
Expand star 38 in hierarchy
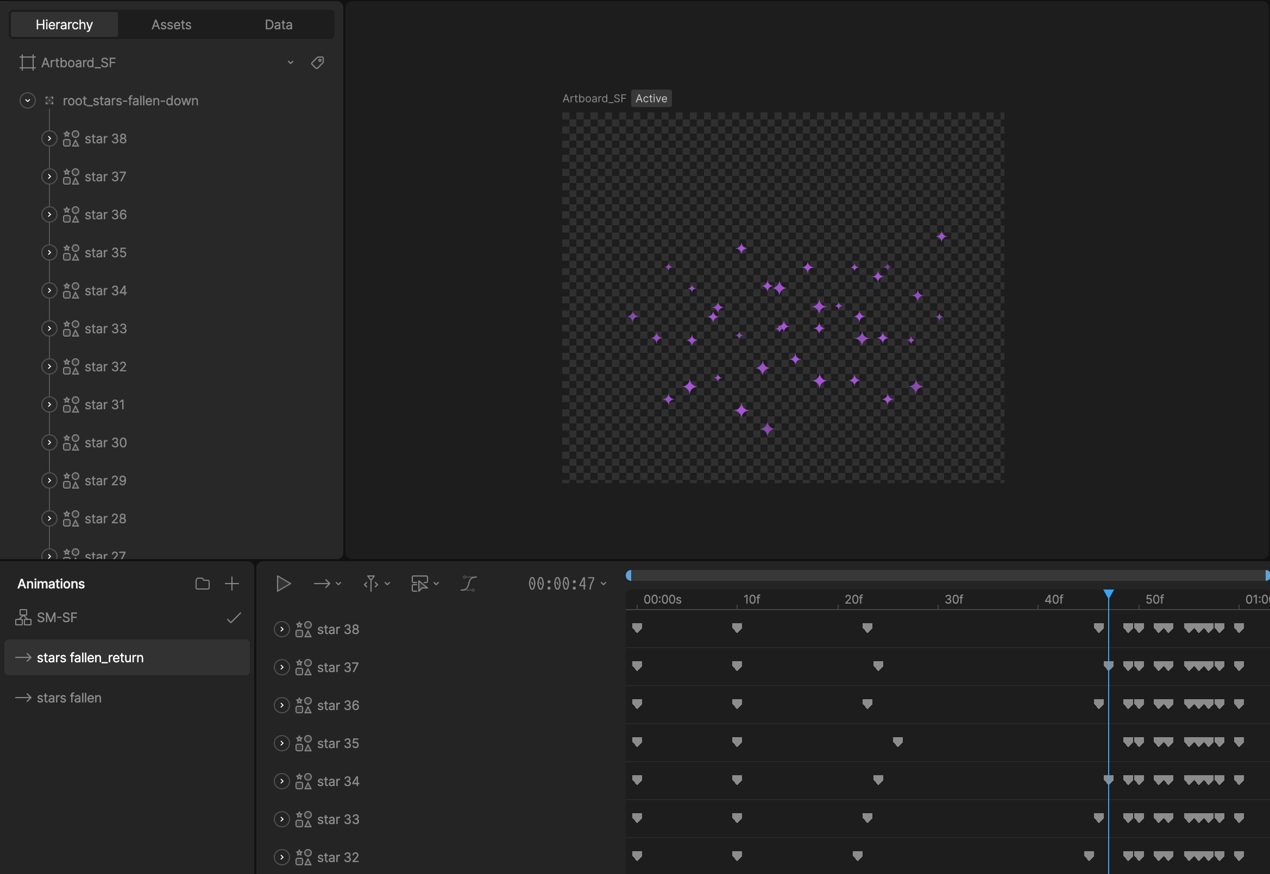click(x=49, y=138)
